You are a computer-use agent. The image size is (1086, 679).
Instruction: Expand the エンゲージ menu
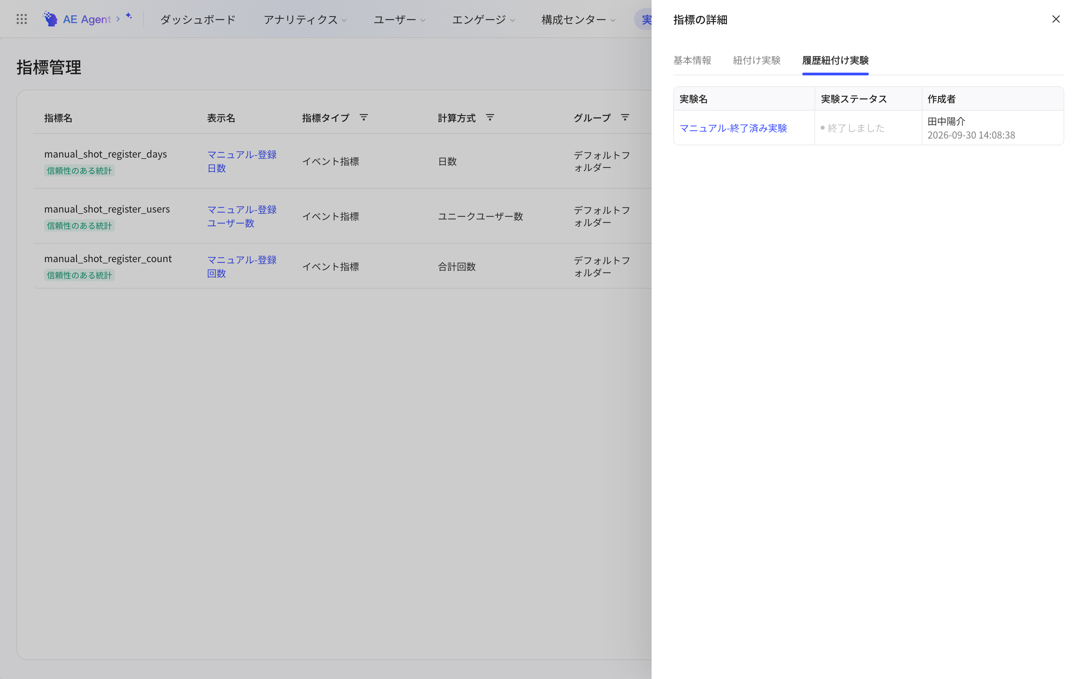[x=483, y=20]
